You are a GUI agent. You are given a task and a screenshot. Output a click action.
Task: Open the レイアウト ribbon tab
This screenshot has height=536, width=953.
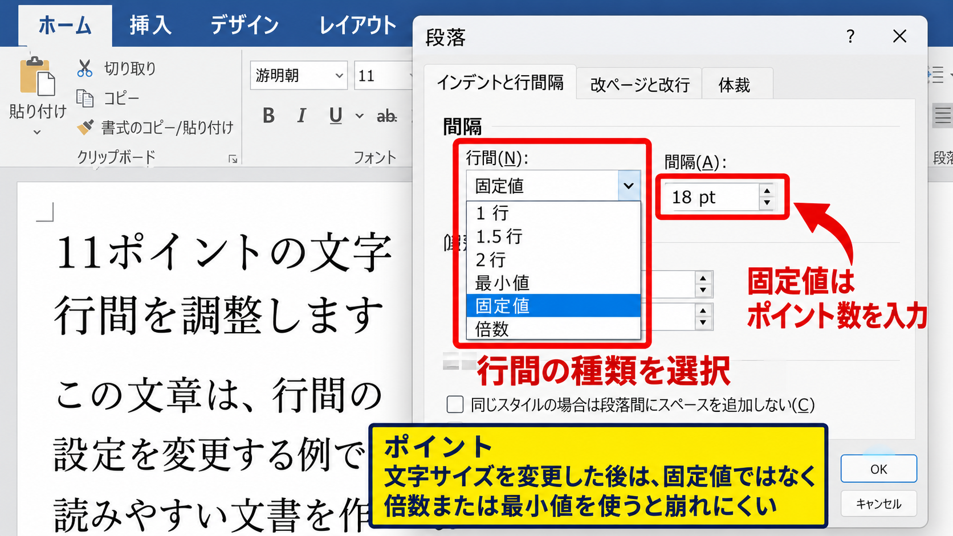tap(357, 26)
